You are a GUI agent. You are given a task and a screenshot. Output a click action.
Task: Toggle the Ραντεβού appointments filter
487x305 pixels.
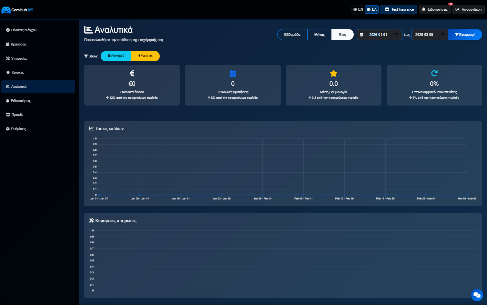pyautogui.click(x=116, y=56)
